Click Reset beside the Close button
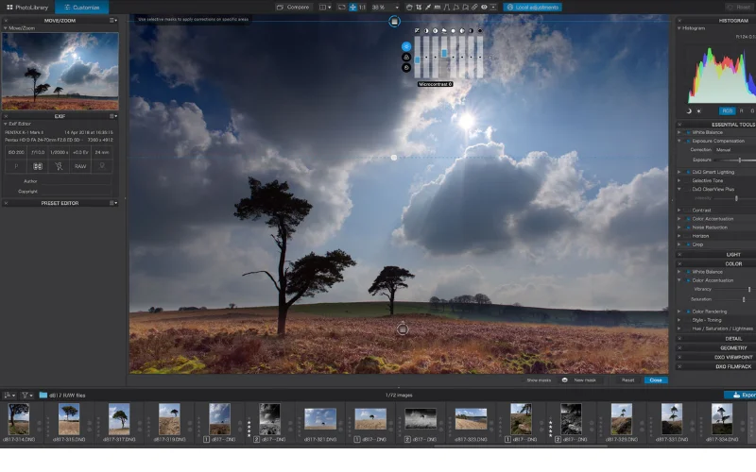The image size is (756, 472). click(x=627, y=380)
